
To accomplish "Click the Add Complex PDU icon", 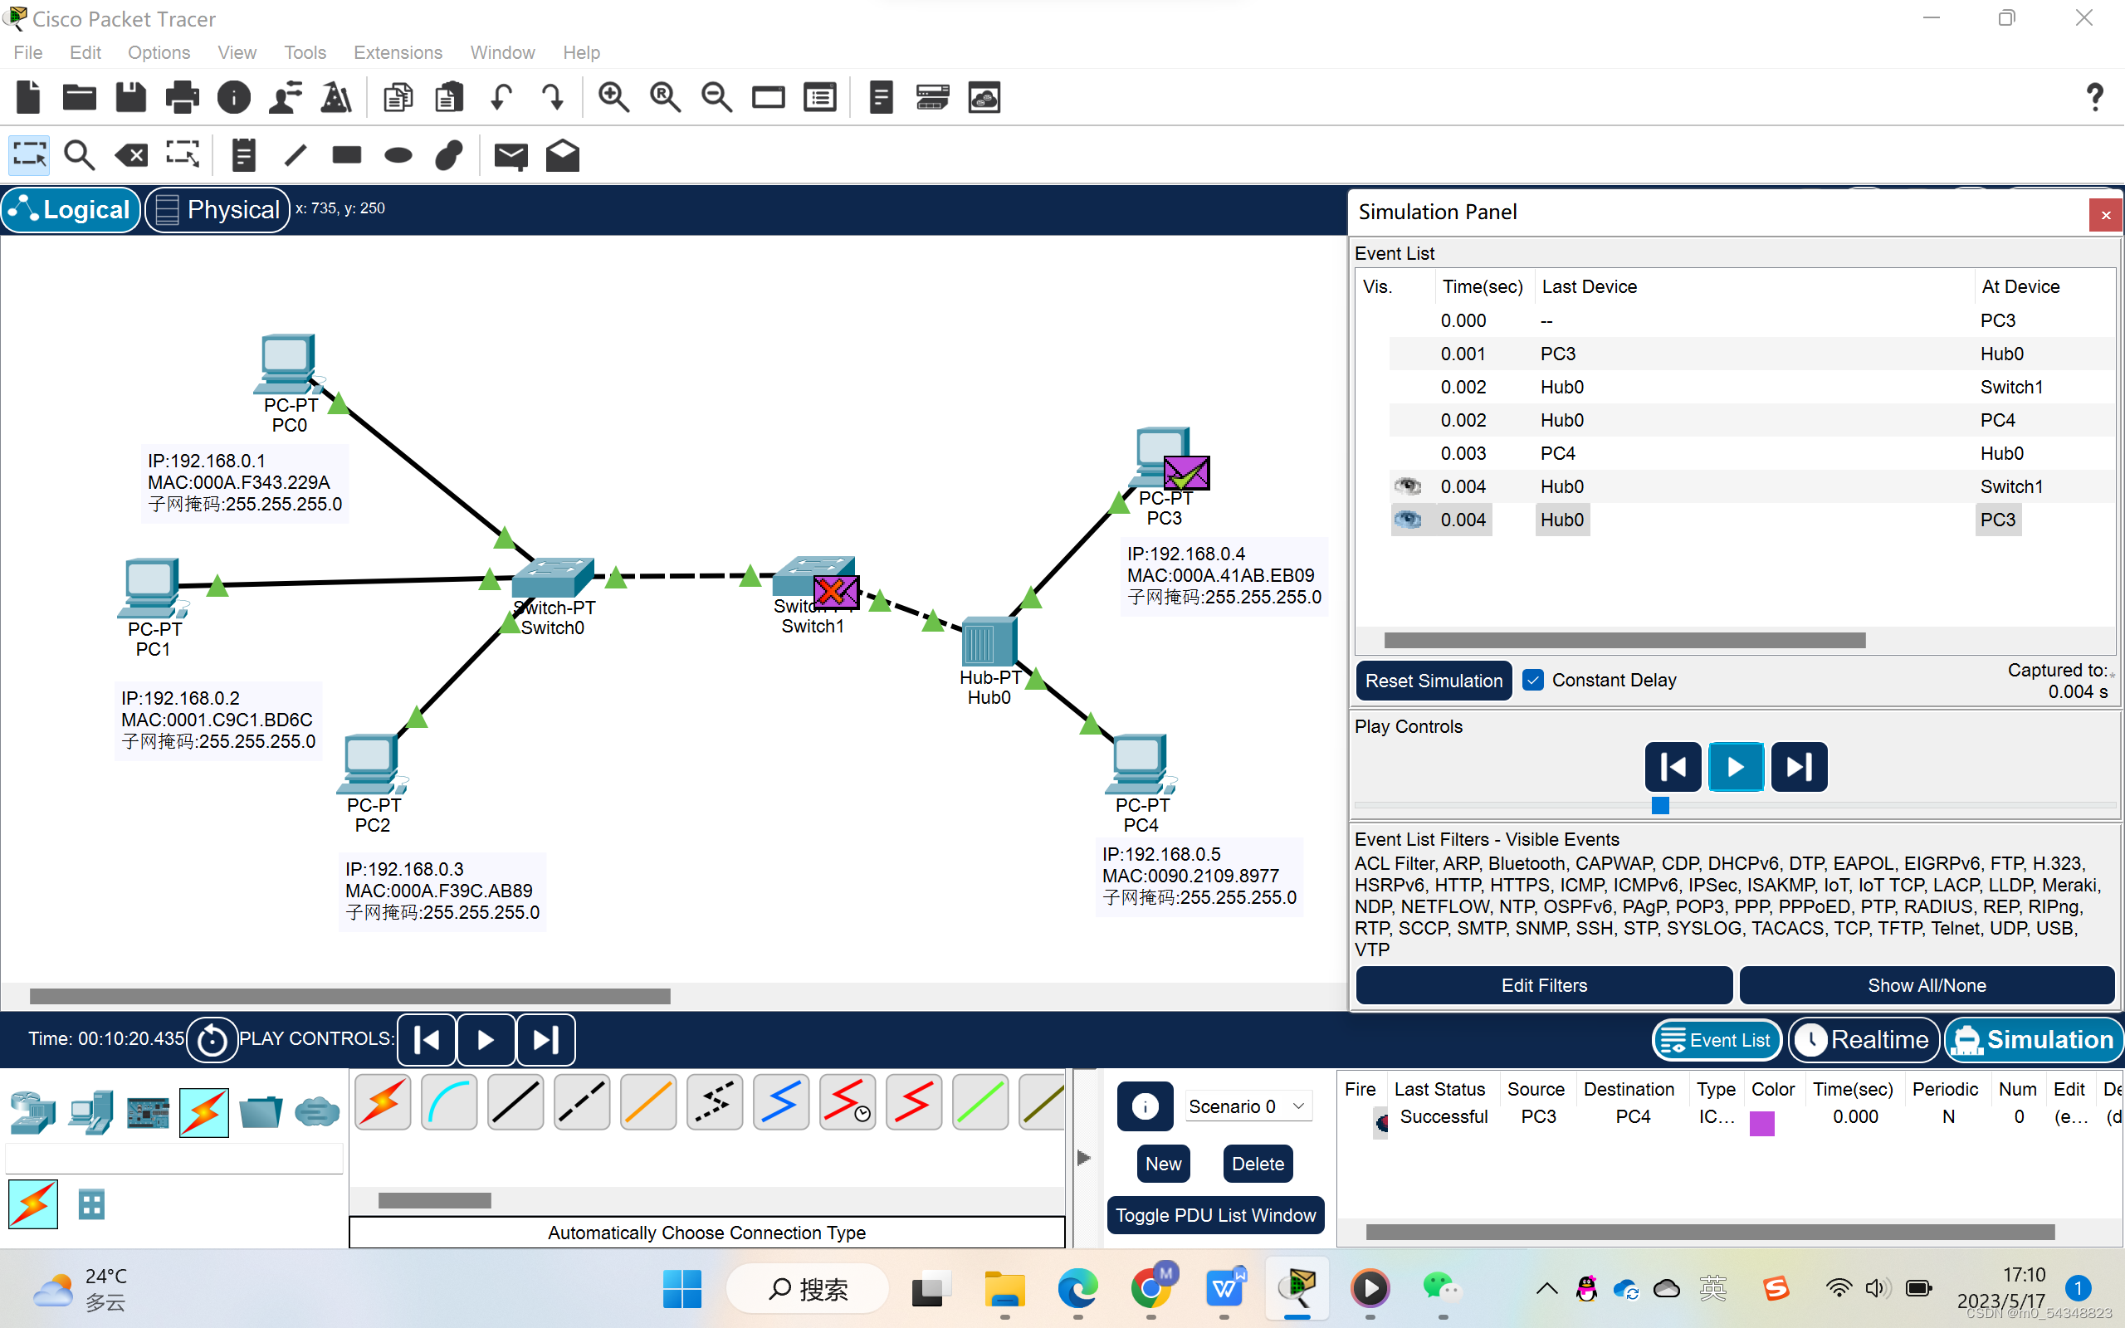I will (x=562, y=156).
